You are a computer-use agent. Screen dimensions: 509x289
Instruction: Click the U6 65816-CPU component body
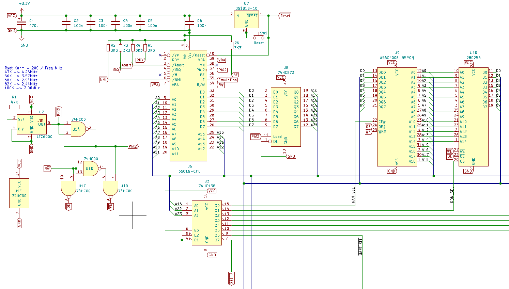pyautogui.click(x=188, y=112)
